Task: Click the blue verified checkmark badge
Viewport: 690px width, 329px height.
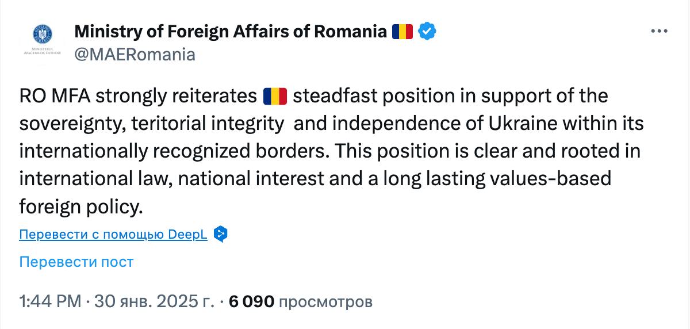Action: pos(427,31)
